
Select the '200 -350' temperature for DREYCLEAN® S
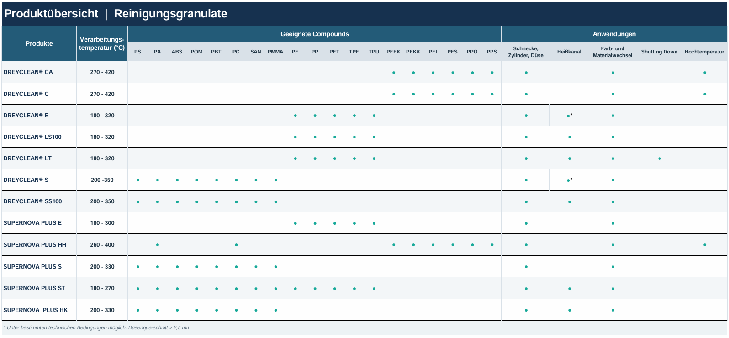(102, 180)
